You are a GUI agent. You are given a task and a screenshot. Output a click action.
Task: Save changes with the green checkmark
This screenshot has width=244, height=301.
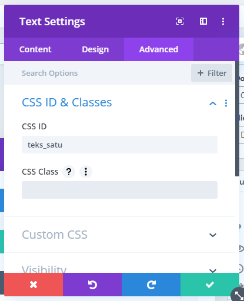click(x=210, y=285)
